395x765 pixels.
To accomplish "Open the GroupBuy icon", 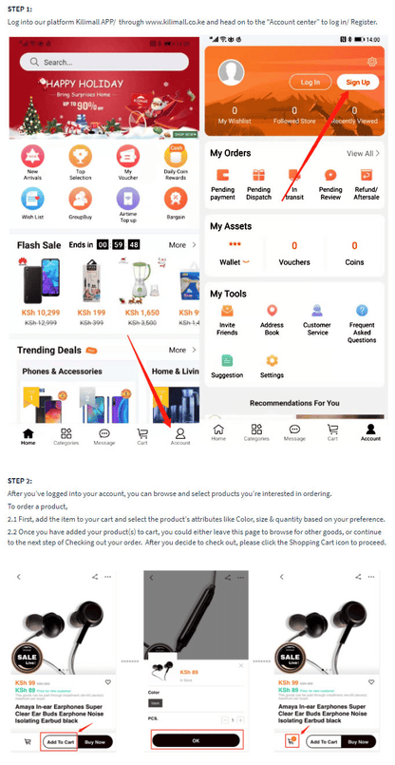I will click(x=81, y=199).
